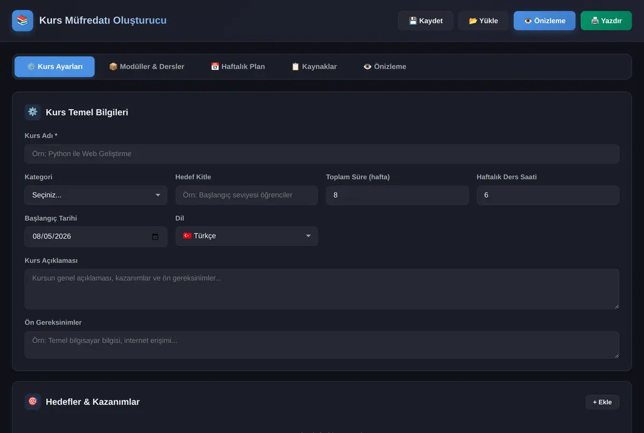644x433 pixels.
Task: Expand the Dil language dropdown
Action: point(247,236)
